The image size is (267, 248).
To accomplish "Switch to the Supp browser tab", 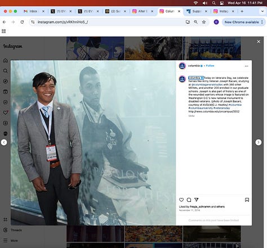I will 197,11.
